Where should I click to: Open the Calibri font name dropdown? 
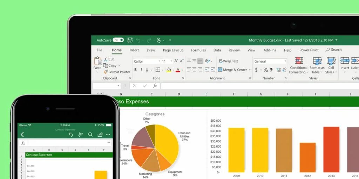(x=159, y=61)
